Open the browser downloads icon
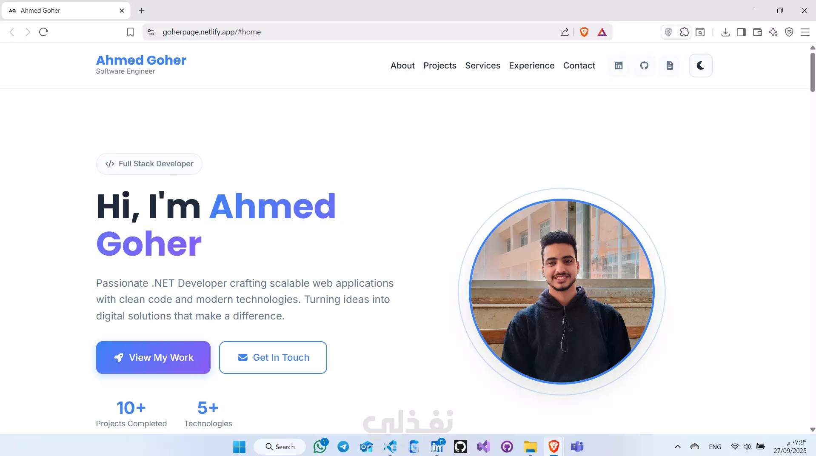Image resolution: width=816 pixels, height=456 pixels. (725, 32)
